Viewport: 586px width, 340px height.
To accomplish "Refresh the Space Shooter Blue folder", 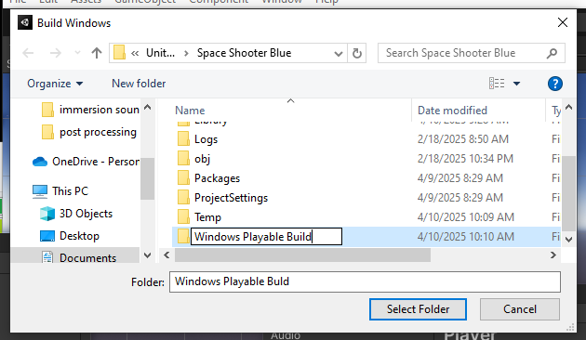I will click(x=357, y=53).
